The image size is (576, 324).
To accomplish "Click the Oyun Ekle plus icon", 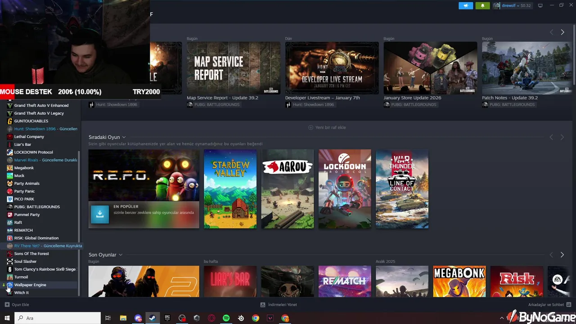I will 7,305.
